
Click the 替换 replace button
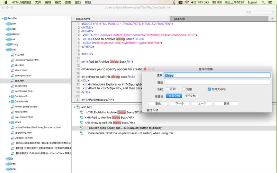[x=226, y=103]
